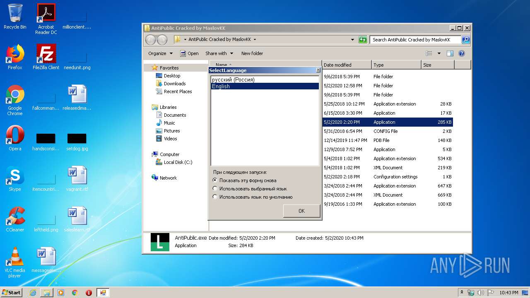Show the preview pane icon
Image resolution: width=530 pixels, height=298 pixels.
[450, 53]
